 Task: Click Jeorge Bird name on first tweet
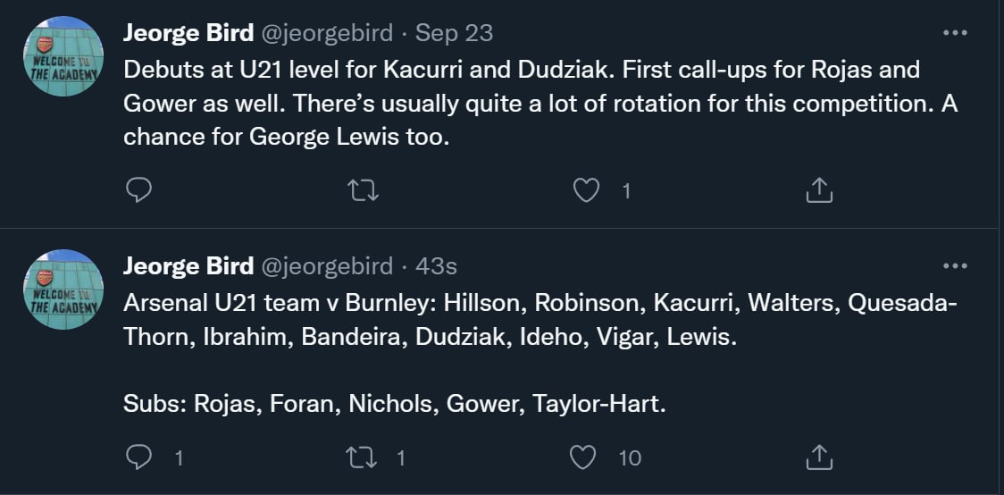coord(188,34)
